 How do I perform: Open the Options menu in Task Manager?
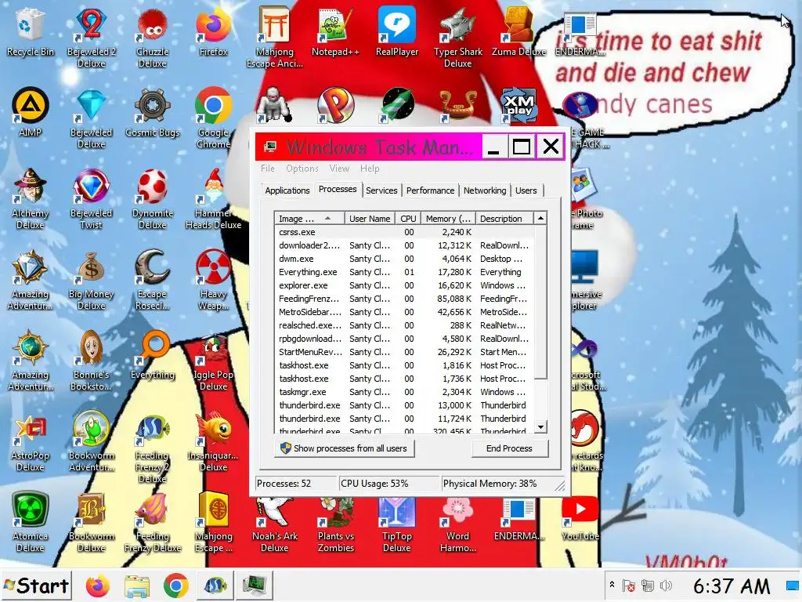tap(302, 169)
